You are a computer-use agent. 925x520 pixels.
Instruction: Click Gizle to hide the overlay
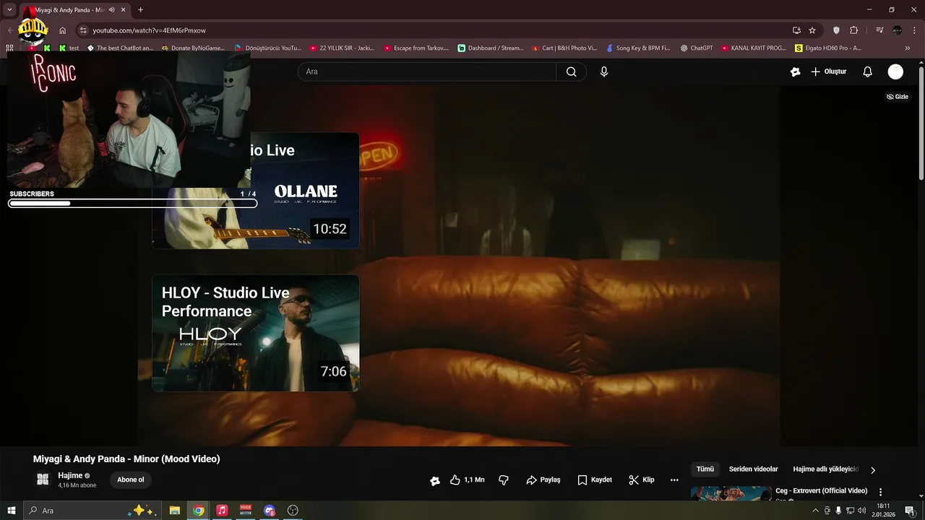pyautogui.click(x=898, y=97)
